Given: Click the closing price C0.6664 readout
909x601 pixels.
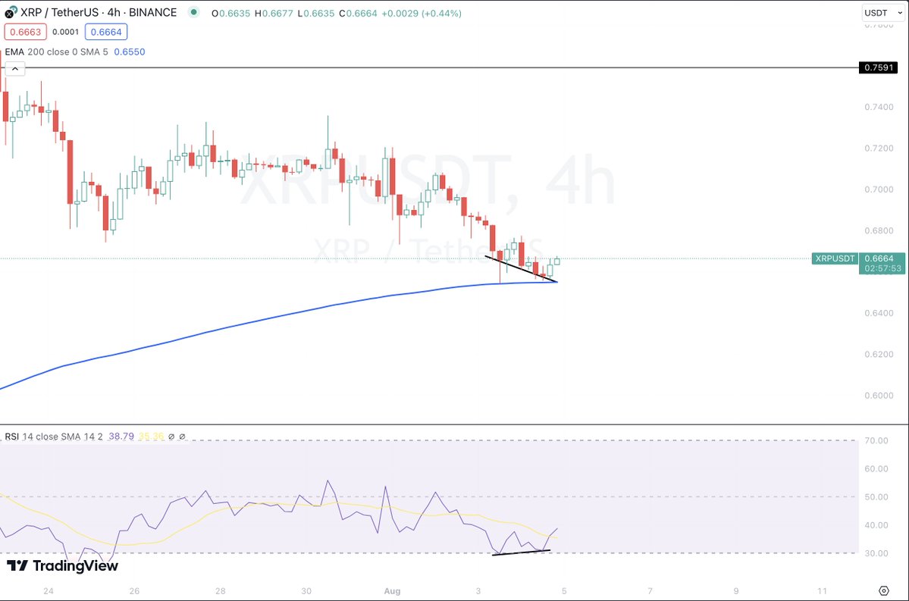Looking at the screenshot, I should [359, 13].
